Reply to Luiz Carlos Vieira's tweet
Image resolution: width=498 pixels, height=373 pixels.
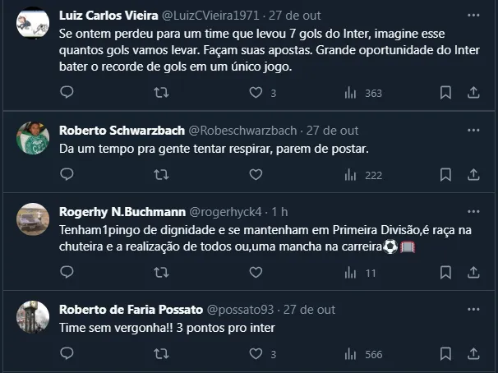coord(67,93)
